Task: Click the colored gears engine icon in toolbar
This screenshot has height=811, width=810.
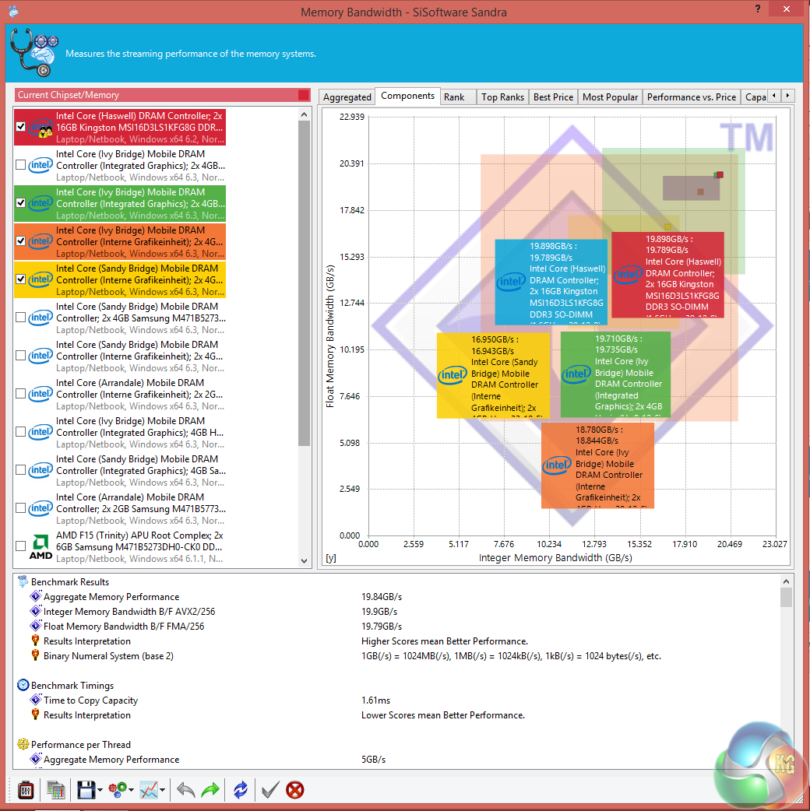Action: click(118, 790)
